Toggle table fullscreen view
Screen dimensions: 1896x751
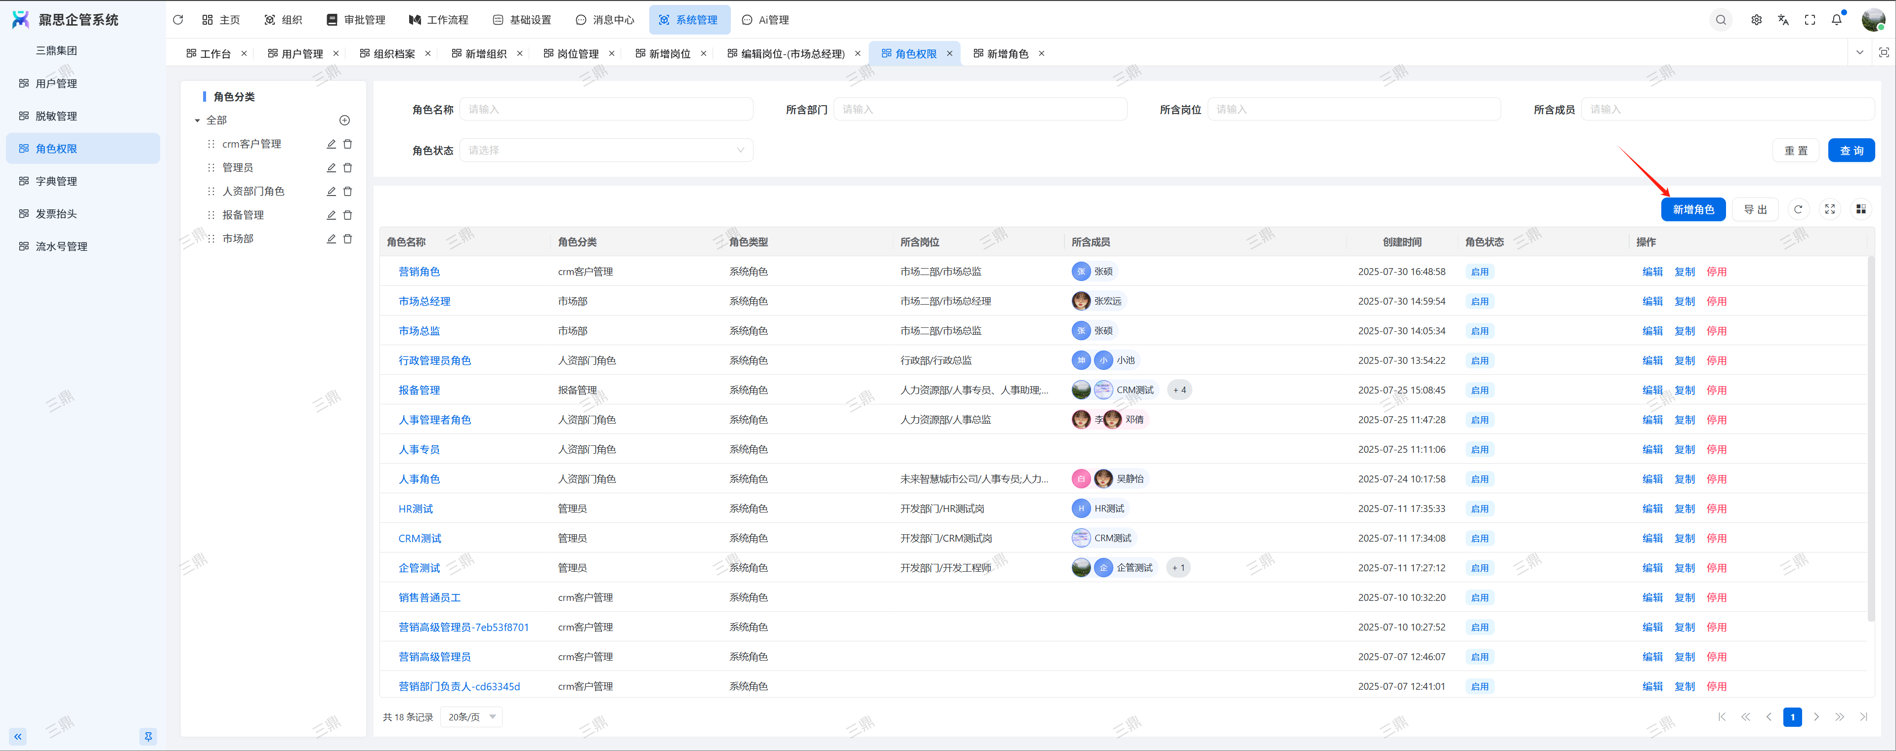1830,210
